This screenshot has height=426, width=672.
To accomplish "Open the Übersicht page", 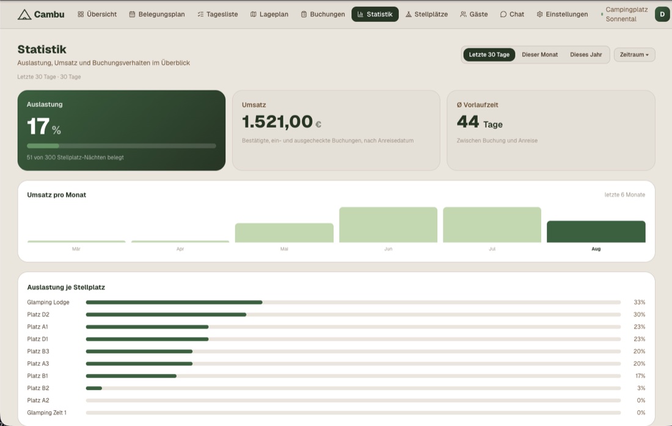I will pos(97,14).
